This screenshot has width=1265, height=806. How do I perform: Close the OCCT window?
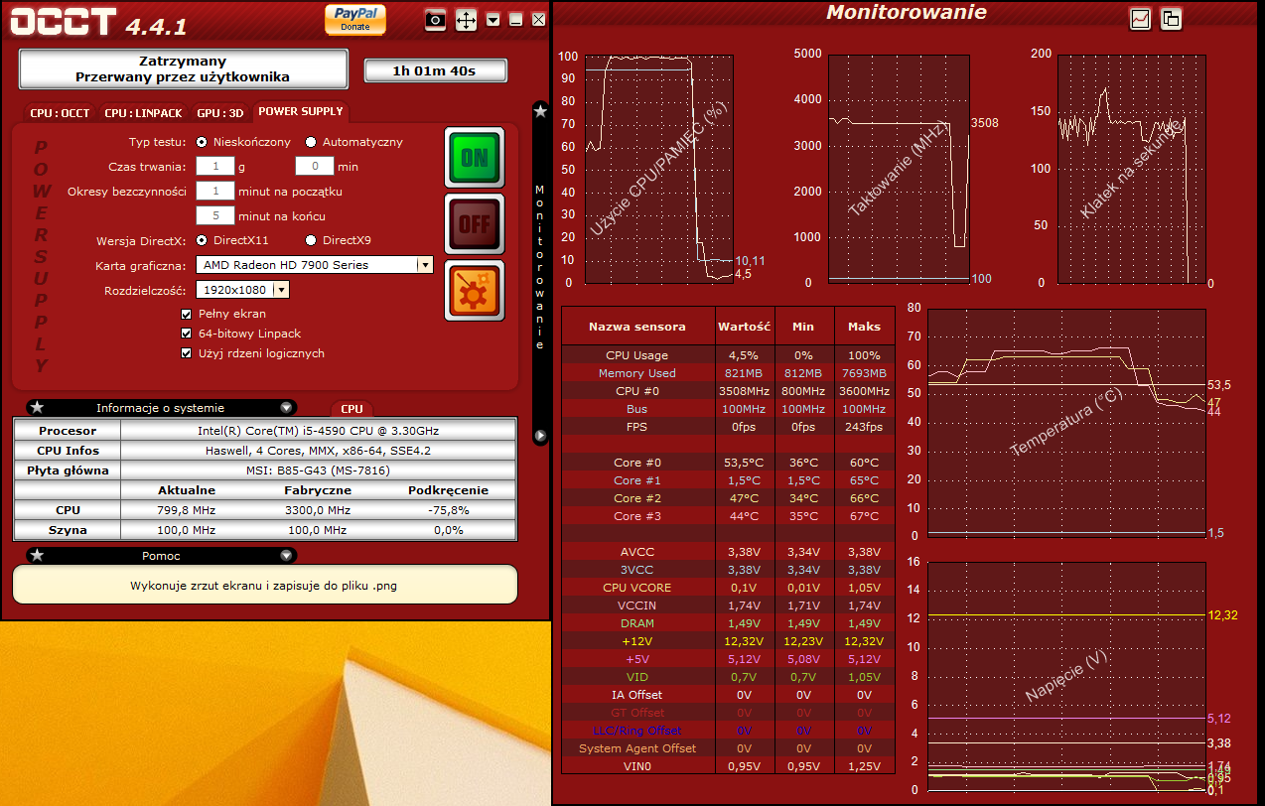click(x=538, y=20)
